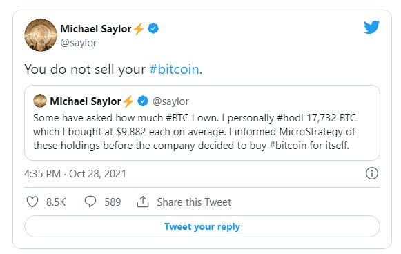
Task: Click @saylor handle in quoted tweet
Action: pyautogui.click(x=170, y=101)
